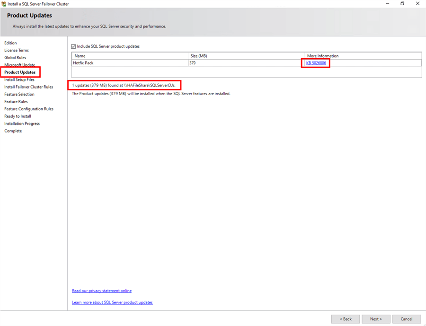The image size is (426, 326).
Task: Select the Product Updates step
Action: point(20,72)
